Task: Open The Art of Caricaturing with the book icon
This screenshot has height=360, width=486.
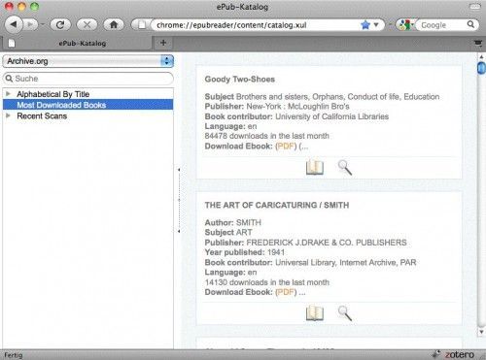Action: (315, 312)
